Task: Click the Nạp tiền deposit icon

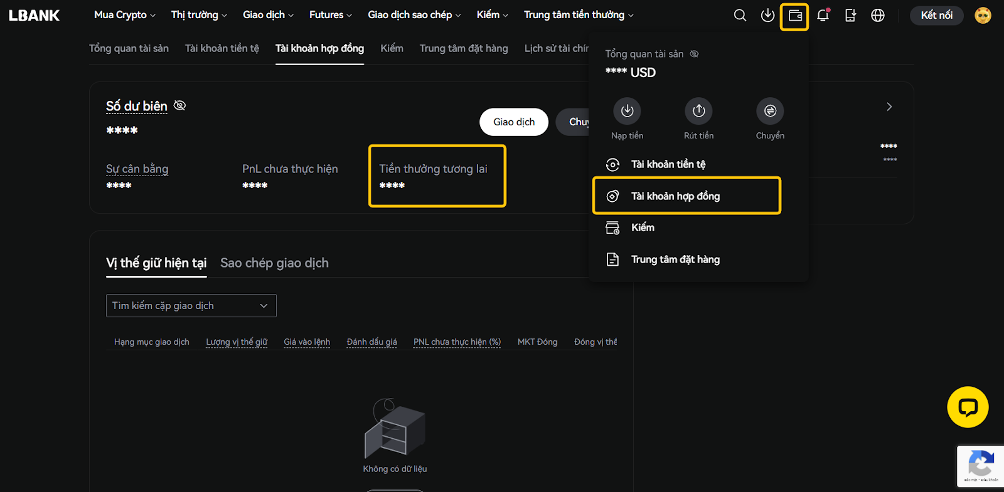Action: 627,111
